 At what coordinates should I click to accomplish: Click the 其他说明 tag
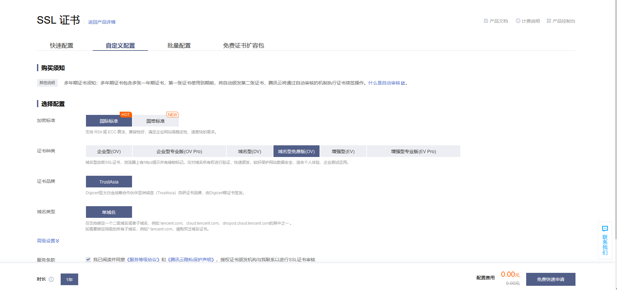click(x=47, y=83)
